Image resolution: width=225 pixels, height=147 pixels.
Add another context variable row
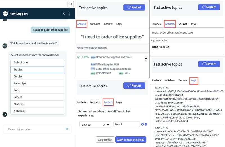(x=142, y=124)
